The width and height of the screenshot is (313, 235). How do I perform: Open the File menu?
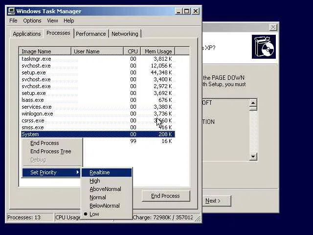[13, 21]
